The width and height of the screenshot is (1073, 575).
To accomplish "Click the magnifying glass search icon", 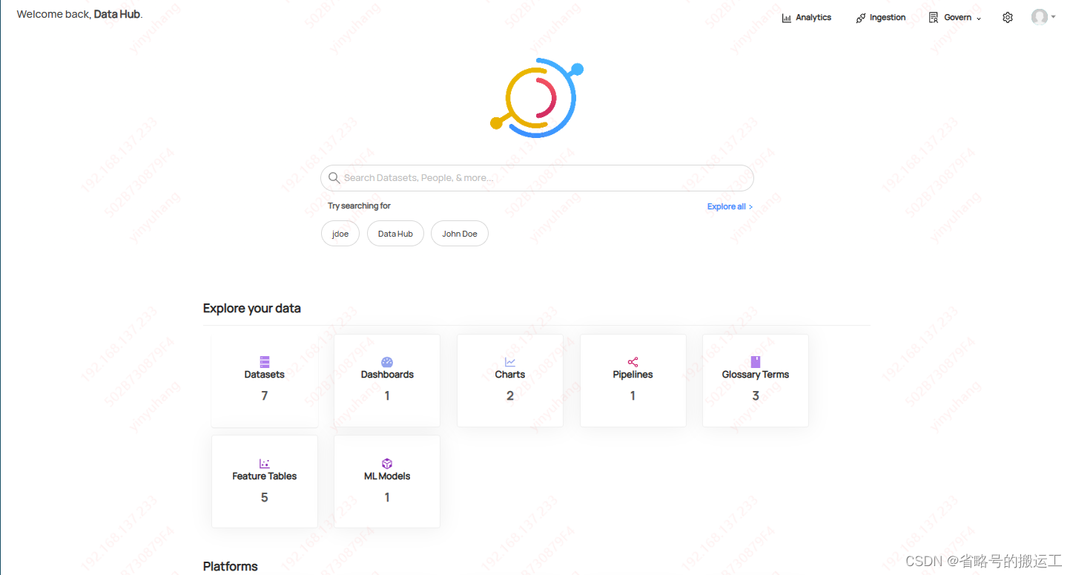I will coord(334,178).
